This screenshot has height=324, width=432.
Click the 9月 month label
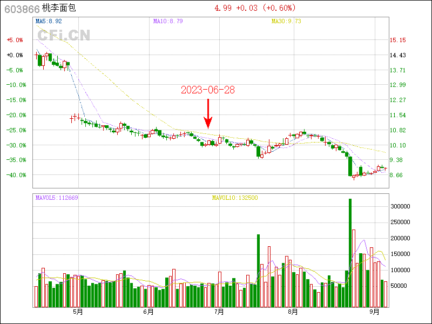pos(374,312)
